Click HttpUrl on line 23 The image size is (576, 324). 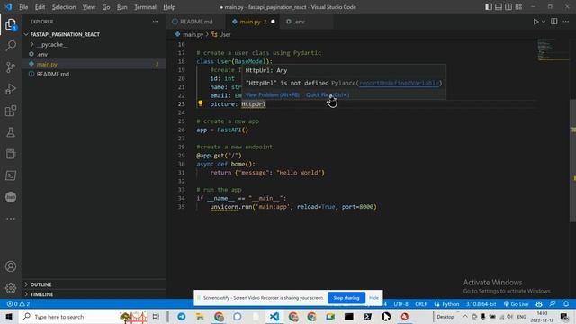click(254, 104)
